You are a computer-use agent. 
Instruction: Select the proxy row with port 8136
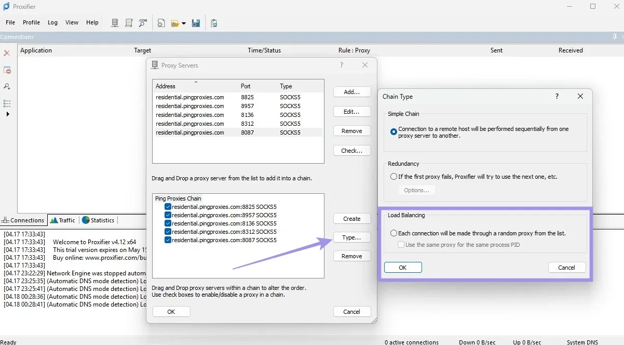238,115
